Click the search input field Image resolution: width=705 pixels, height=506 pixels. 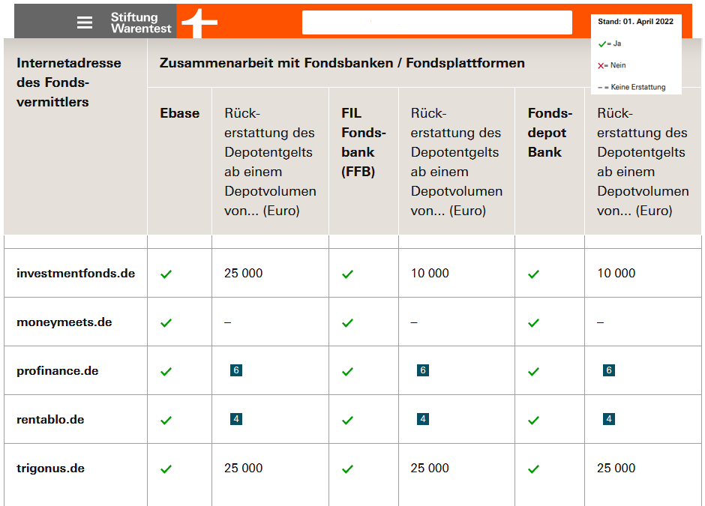(x=437, y=22)
